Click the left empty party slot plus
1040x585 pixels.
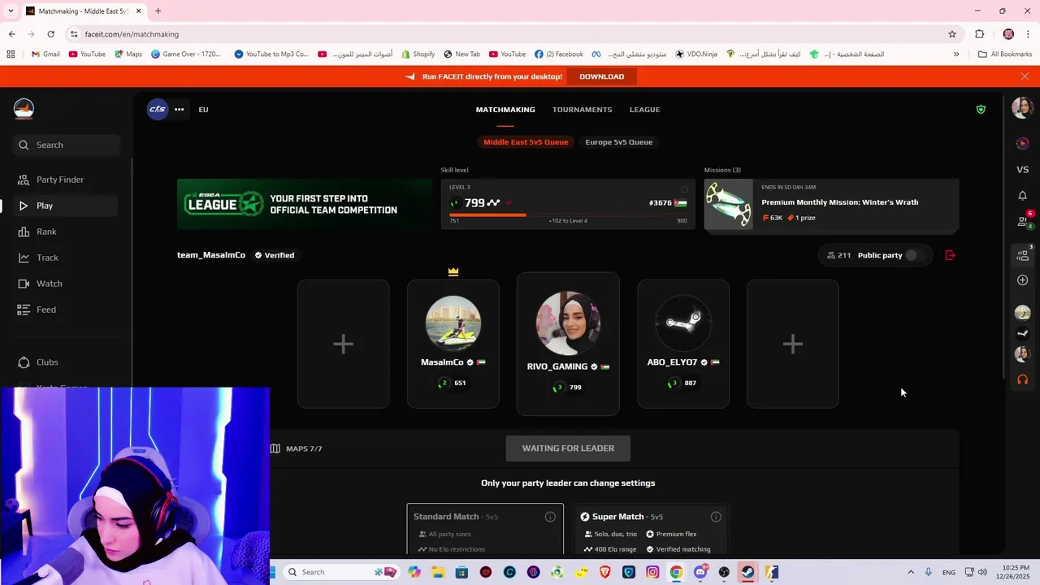coord(343,344)
